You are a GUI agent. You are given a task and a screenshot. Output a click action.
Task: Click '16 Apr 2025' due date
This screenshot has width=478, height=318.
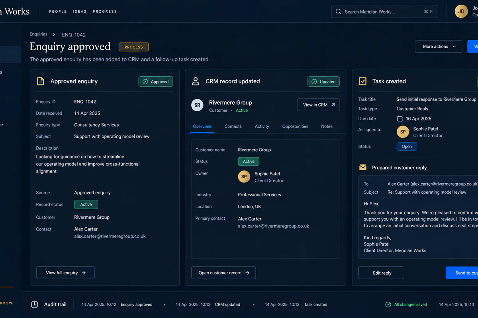point(419,118)
